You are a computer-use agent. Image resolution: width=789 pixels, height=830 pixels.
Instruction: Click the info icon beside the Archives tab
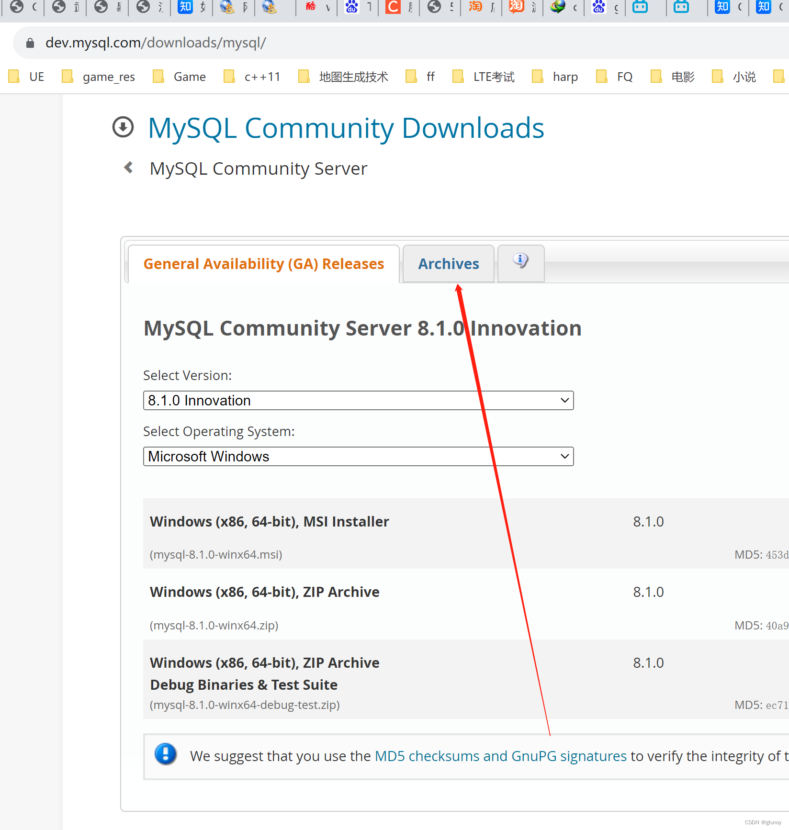point(520,261)
